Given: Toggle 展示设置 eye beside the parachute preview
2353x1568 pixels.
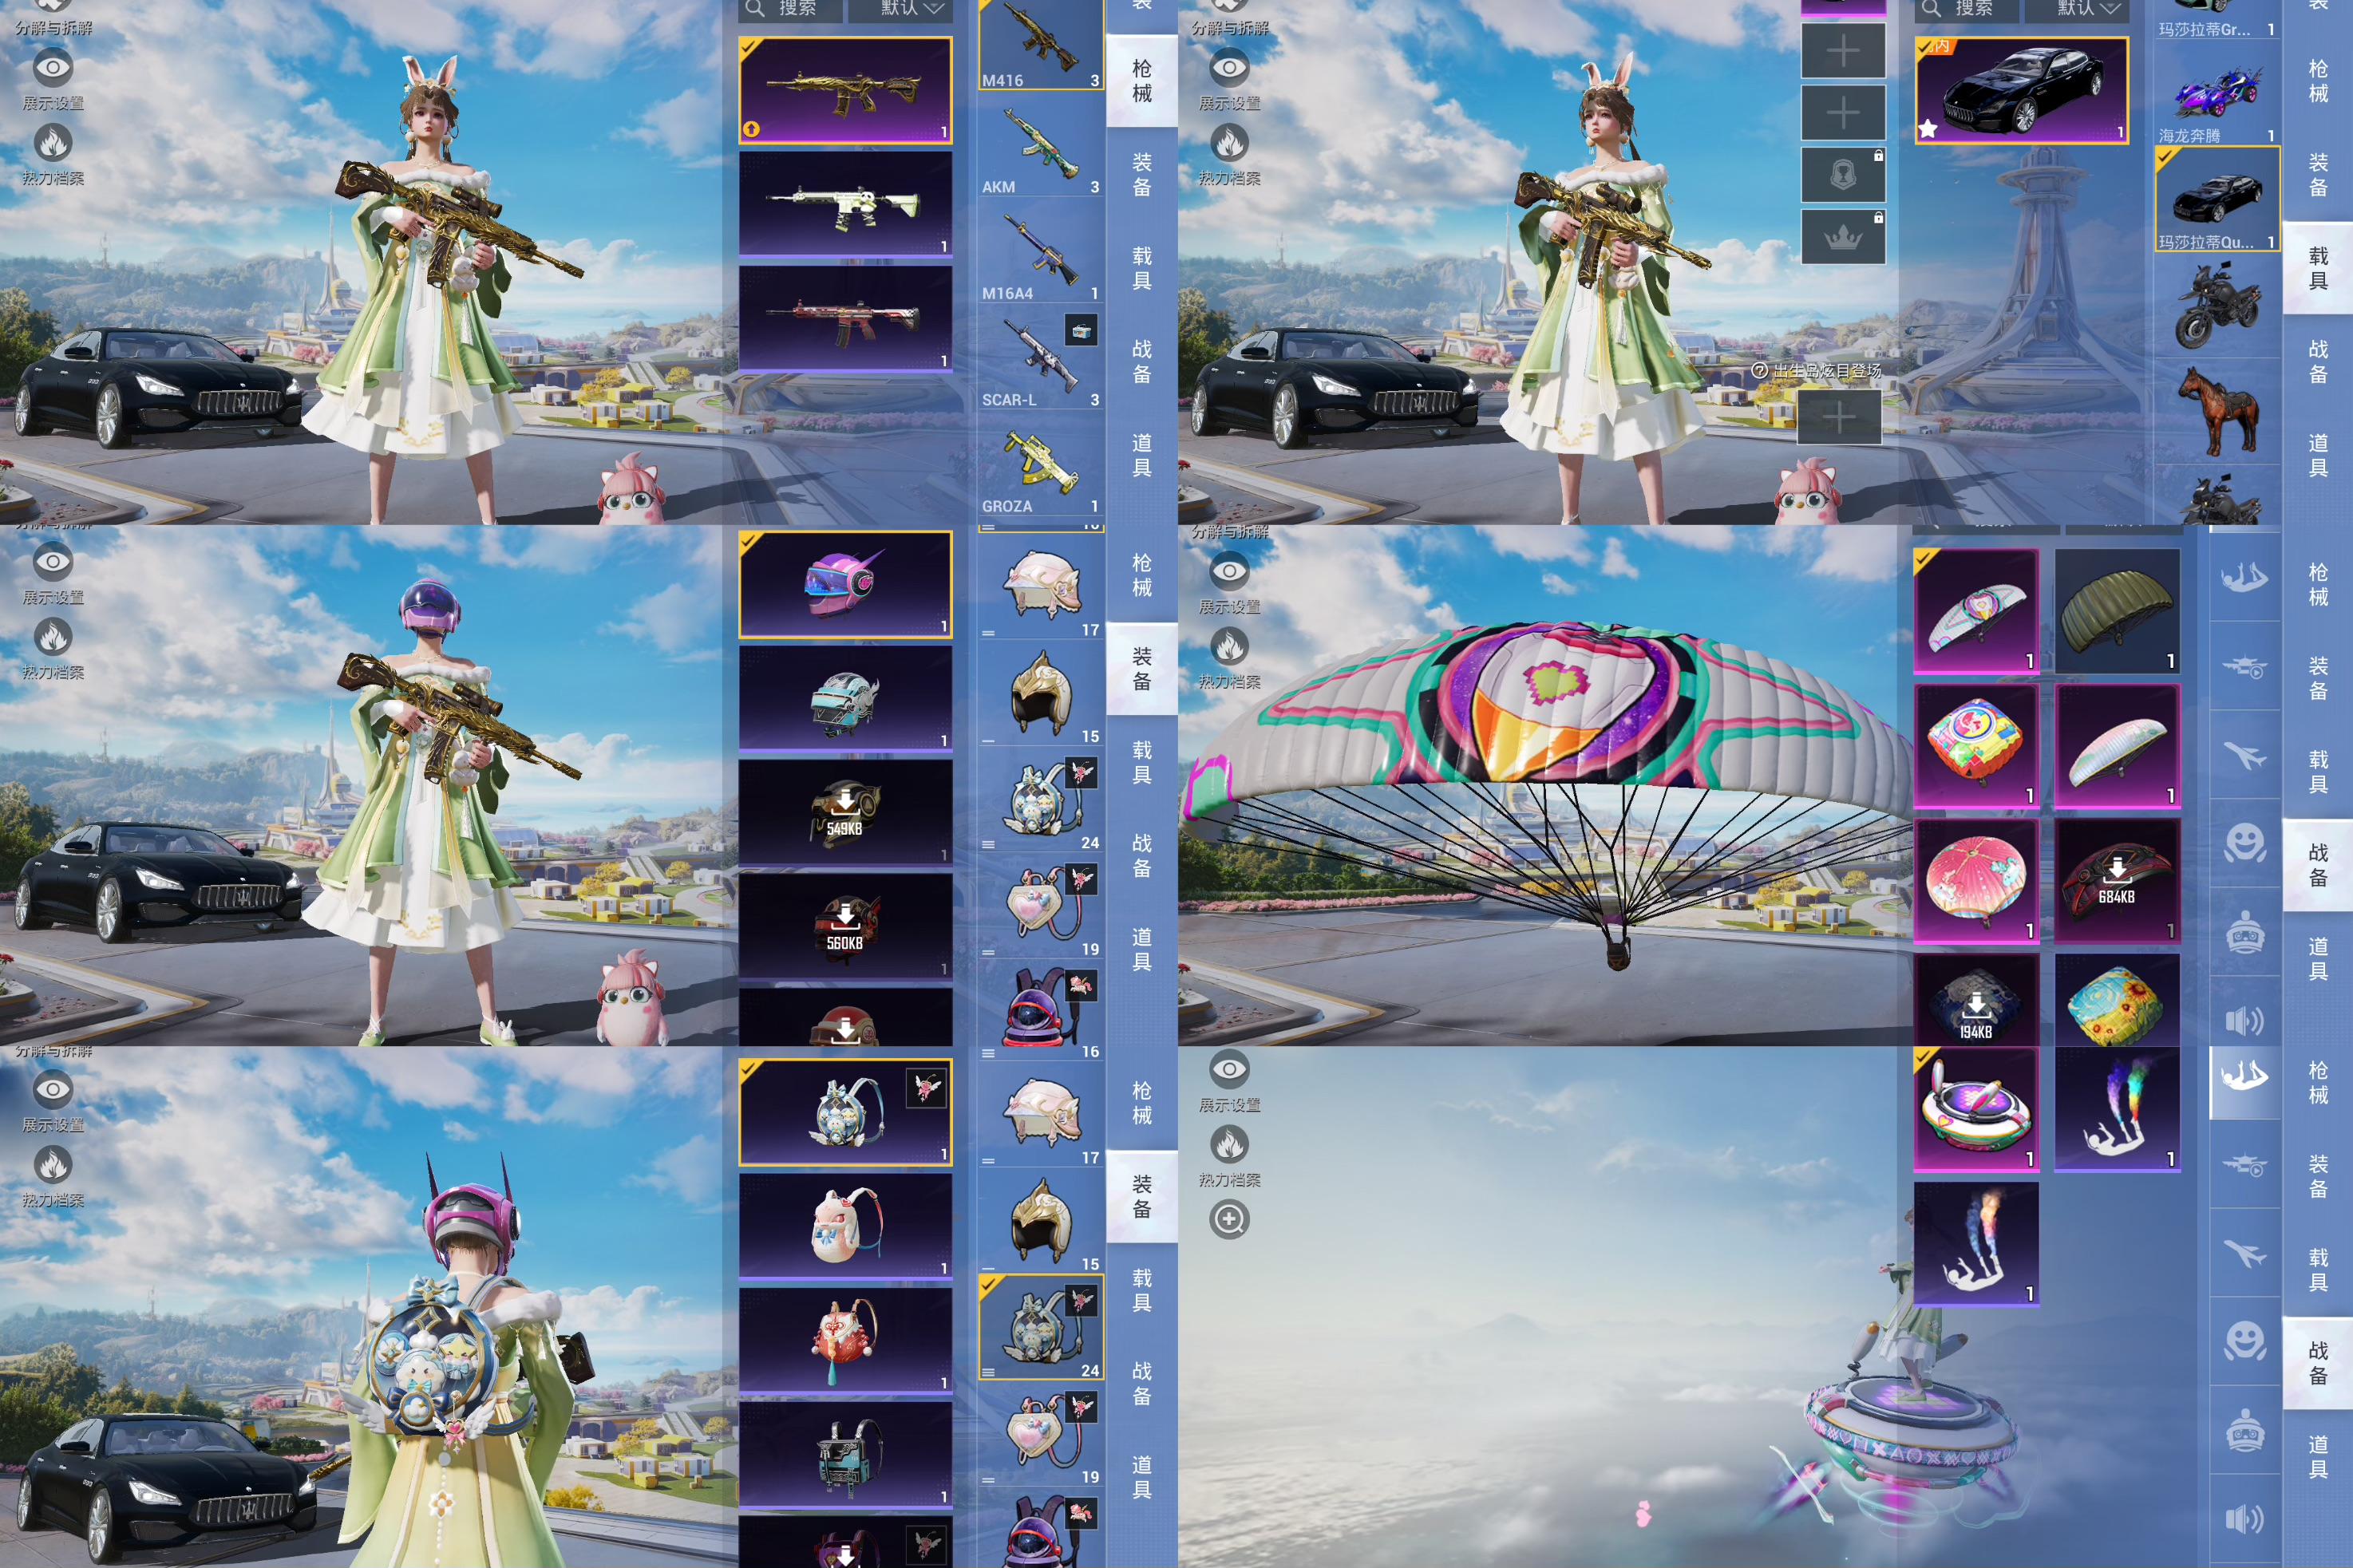Looking at the screenshot, I should [x=1229, y=572].
